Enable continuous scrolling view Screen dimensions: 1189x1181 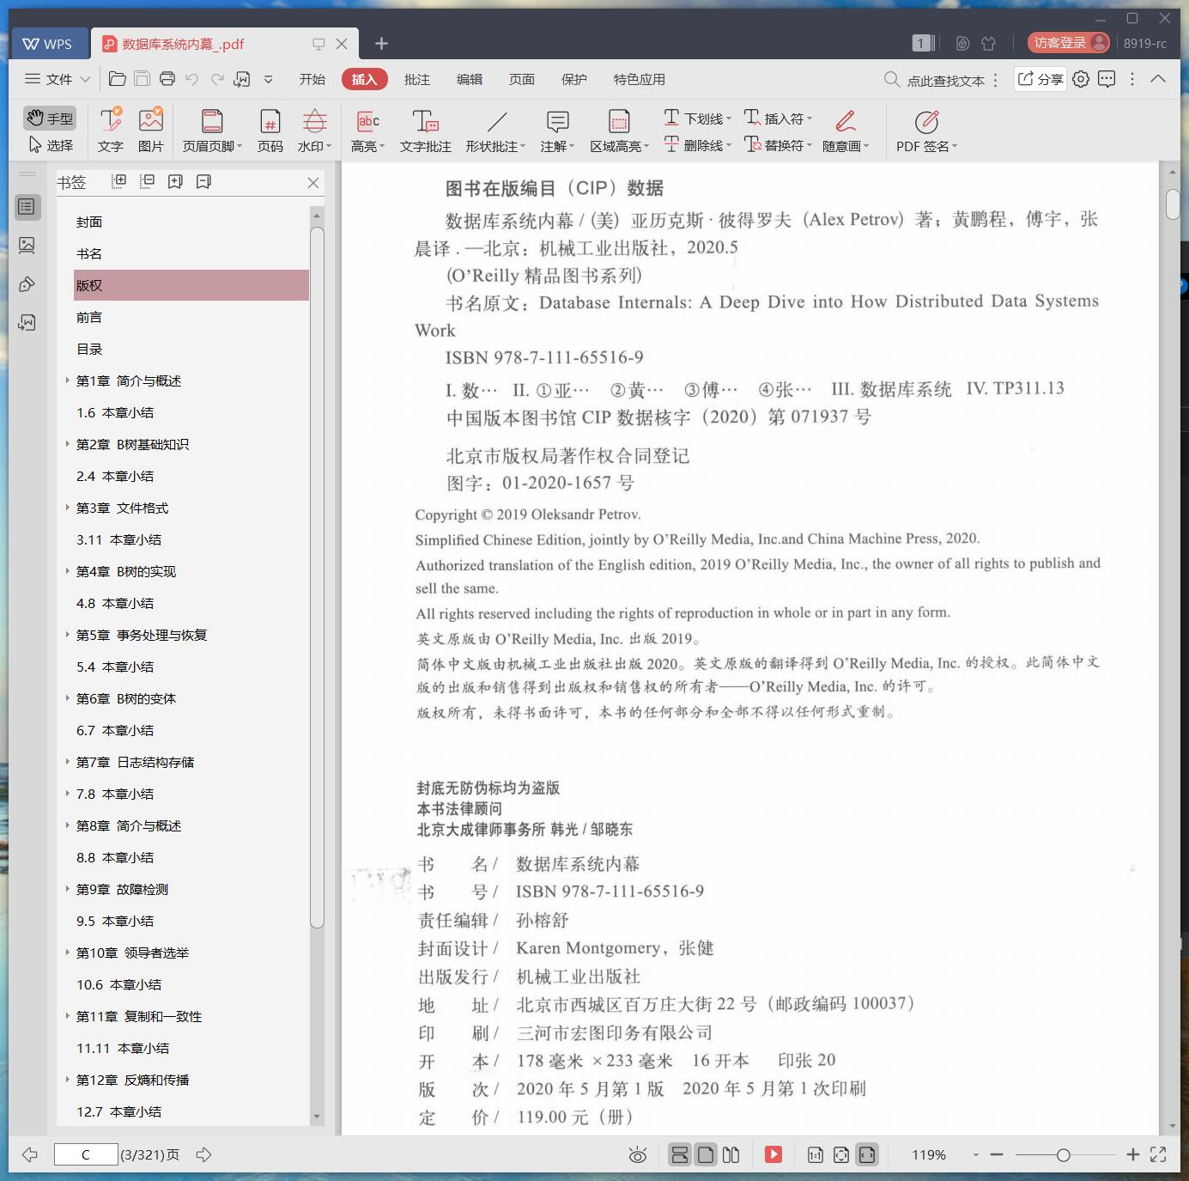pyautogui.click(x=679, y=1154)
